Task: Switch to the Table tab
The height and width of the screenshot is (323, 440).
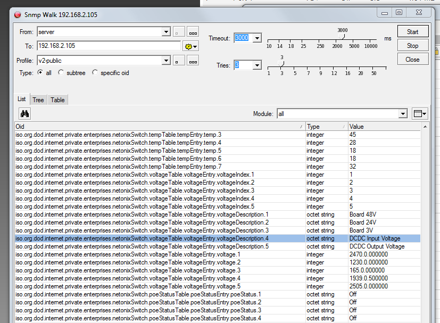Action: point(57,100)
